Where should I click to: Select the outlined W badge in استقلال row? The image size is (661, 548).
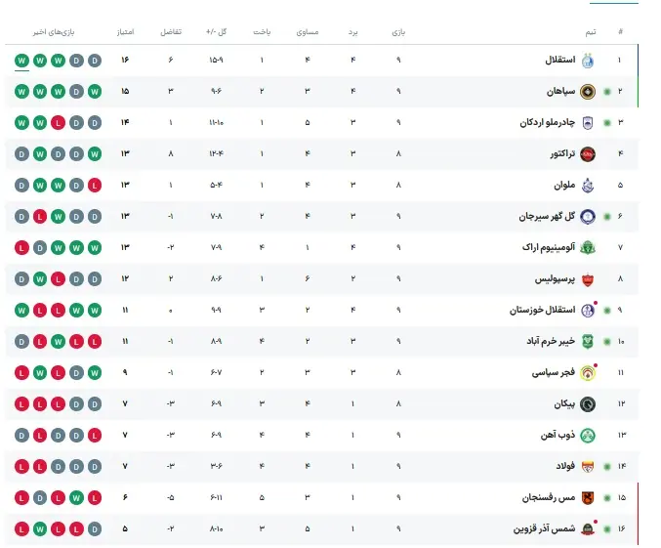pos(22,61)
